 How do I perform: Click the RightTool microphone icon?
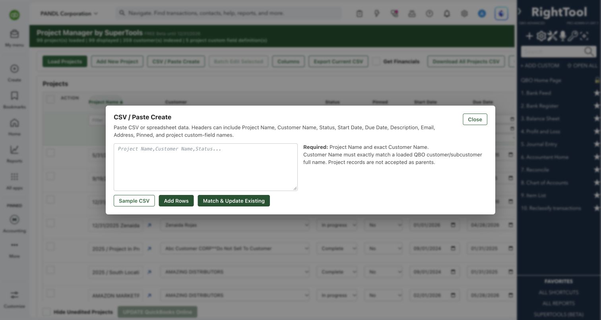pos(562,36)
